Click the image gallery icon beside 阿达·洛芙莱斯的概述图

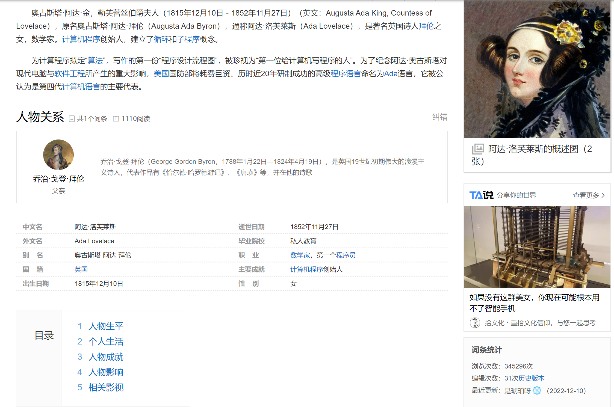(x=478, y=149)
